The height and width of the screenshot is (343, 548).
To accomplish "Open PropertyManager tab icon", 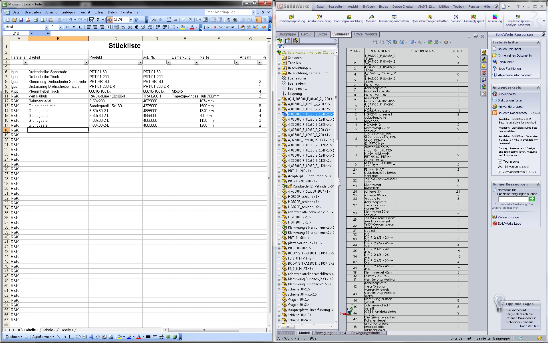I will 288,41.
